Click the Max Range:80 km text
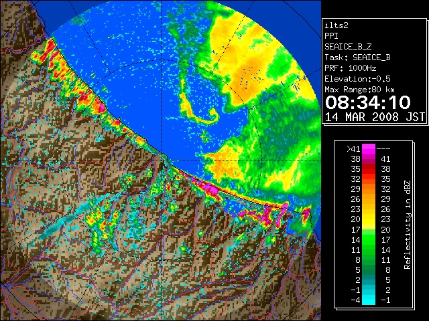This screenshot has height=321, width=429. coord(359,90)
